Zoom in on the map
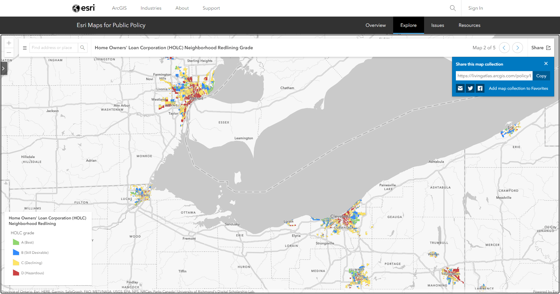This screenshot has height=294, width=560. click(9, 43)
